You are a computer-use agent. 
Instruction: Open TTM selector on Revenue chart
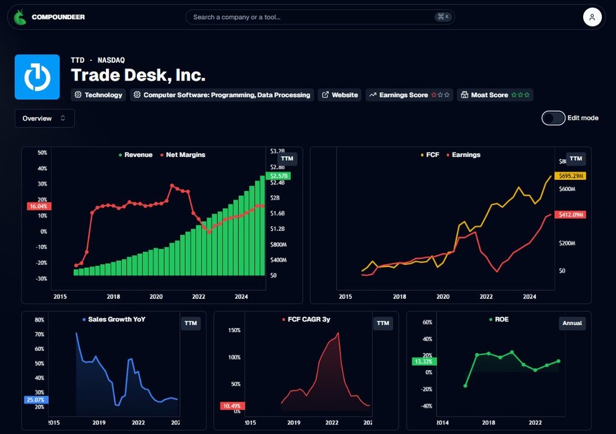tap(288, 159)
